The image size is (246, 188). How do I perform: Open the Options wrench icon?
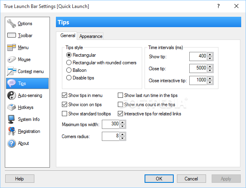pyautogui.click(x=12, y=24)
